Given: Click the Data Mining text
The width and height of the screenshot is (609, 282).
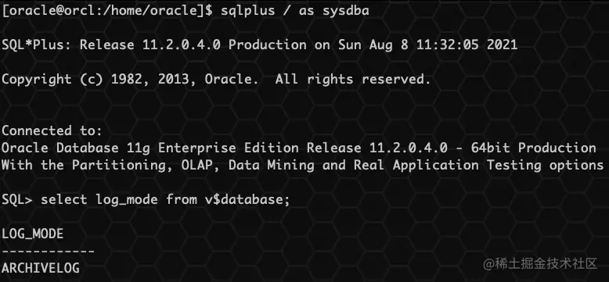Looking at the screenshot, I should 271,166.
